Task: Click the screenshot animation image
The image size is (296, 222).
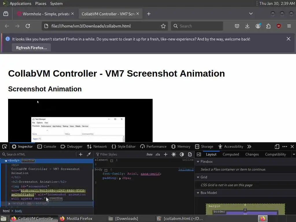Action: click(x=80, y=121)
